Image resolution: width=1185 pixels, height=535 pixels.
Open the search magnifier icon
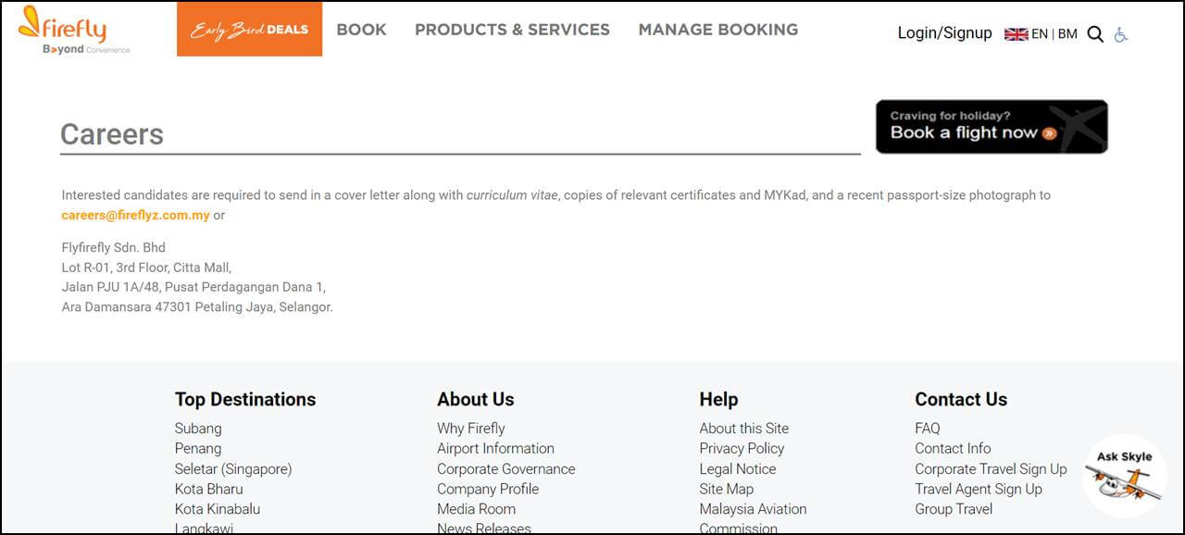coord(1095,34)
